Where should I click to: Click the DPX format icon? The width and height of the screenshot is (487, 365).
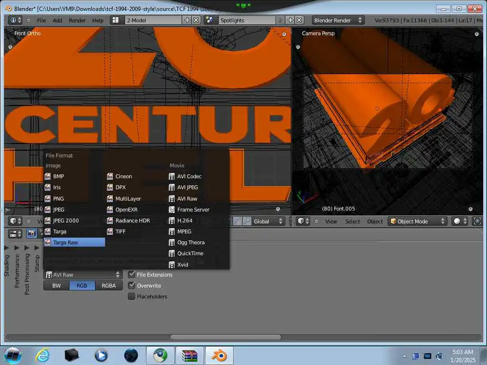[110, 187]
